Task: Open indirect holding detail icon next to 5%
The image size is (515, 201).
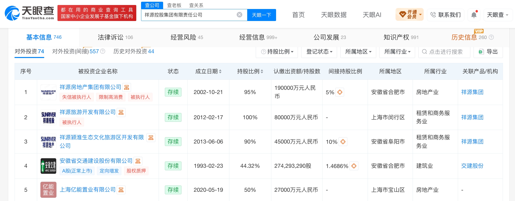Action: tap(340, 92)
